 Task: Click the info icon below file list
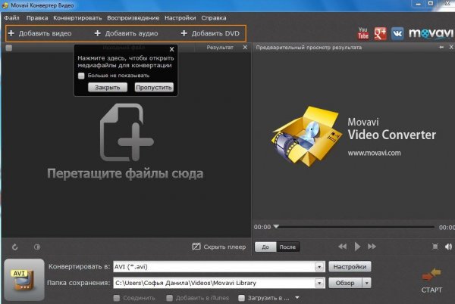coord(37,247)
